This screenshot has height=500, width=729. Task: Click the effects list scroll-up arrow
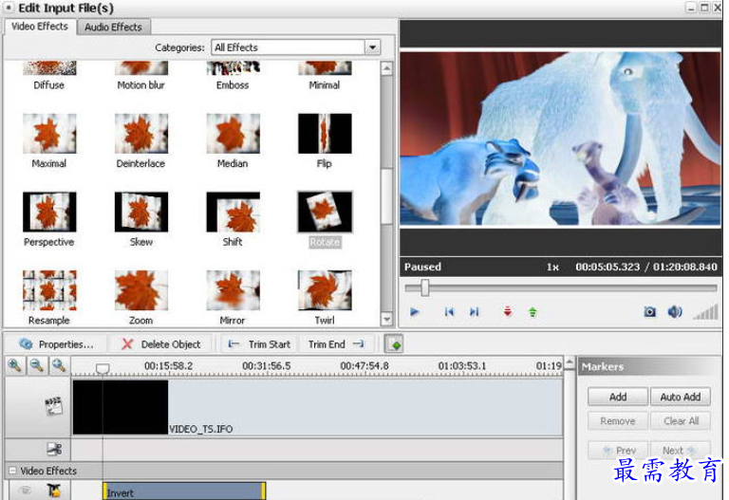[x=386, y=68]
